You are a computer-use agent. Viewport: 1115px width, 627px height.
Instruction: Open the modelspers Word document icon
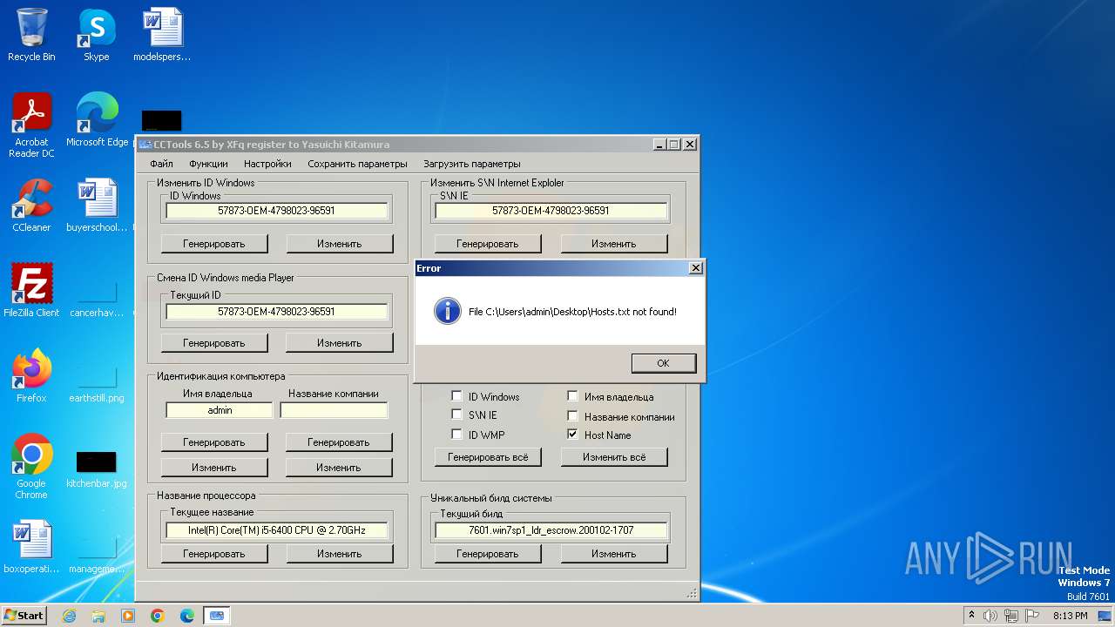coord(162,35)
